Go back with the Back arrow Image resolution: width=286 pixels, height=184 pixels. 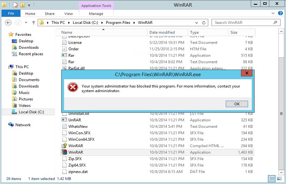tap(8, 22)
